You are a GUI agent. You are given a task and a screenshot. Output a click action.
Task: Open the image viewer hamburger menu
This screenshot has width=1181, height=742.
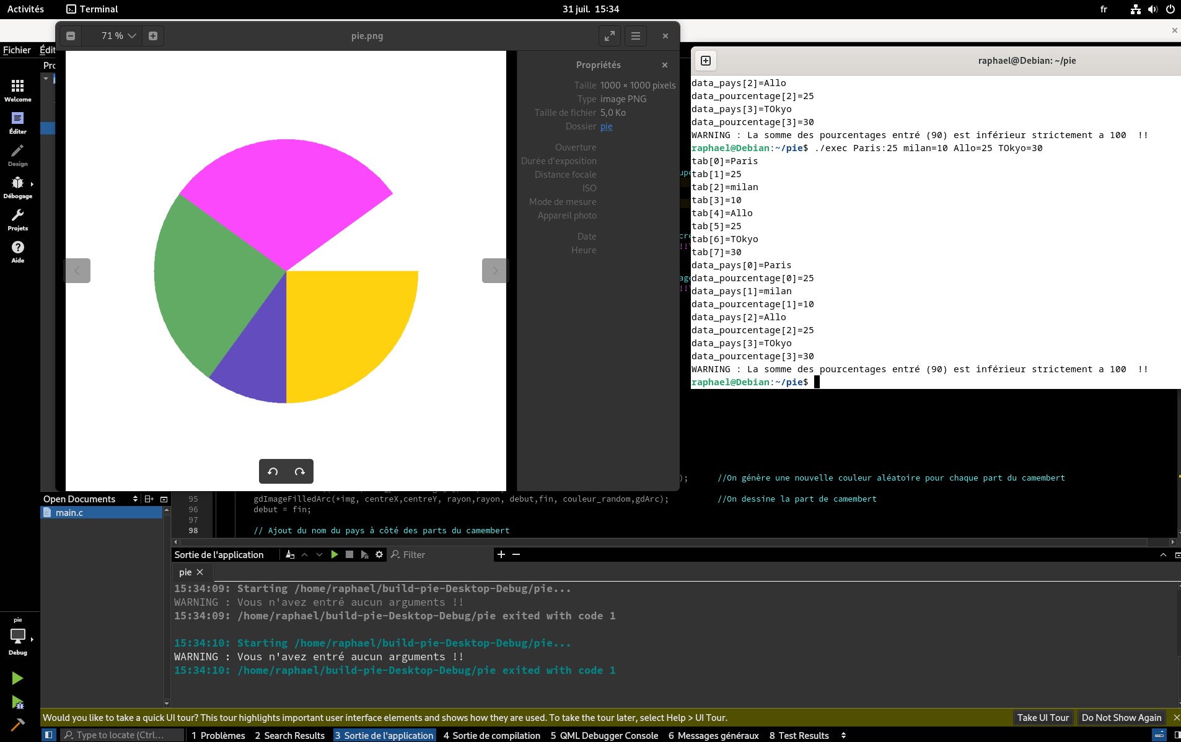pos(636,36)
